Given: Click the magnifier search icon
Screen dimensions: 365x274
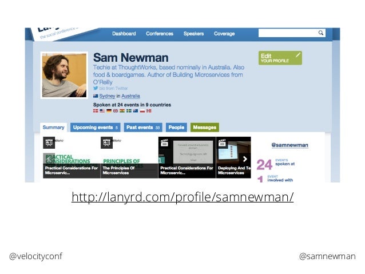Looking at the screenshot, I should 321,33.
